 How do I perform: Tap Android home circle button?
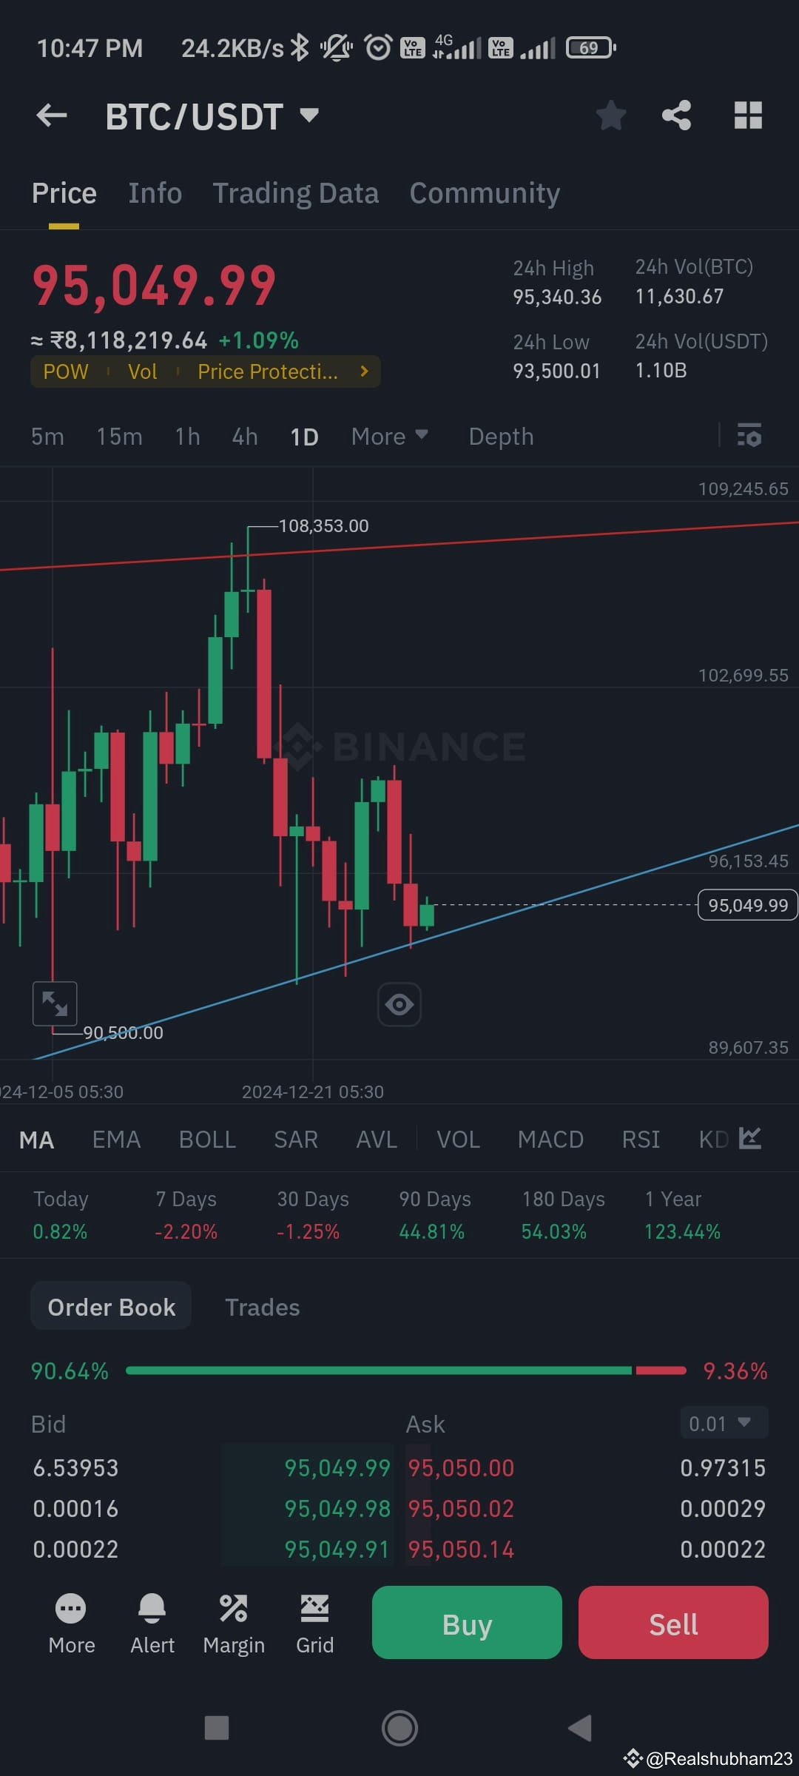pyautogui.click(x=399, y=1728)
